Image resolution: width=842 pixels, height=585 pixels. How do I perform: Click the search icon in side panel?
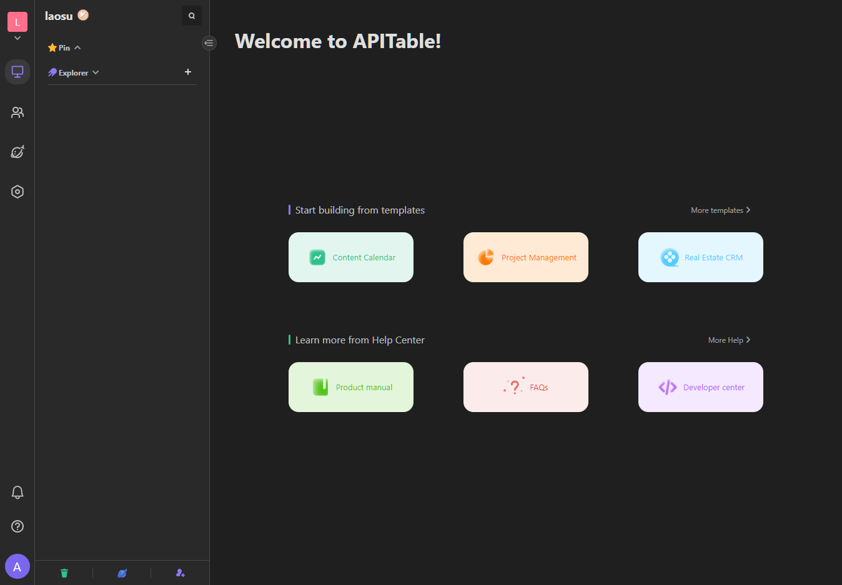192,16
